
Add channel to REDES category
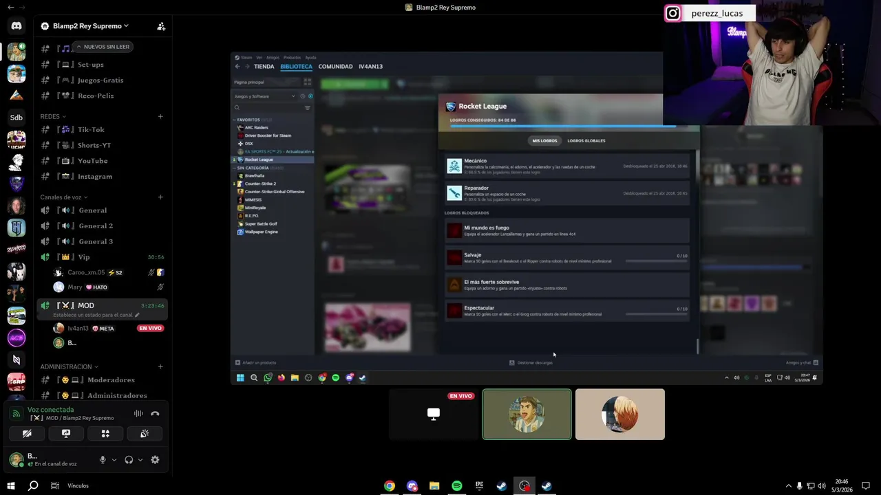point(160,116)
